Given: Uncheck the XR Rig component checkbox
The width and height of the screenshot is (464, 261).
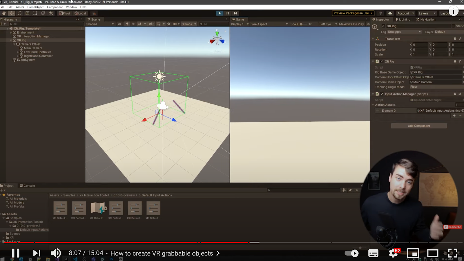Looking at the screenshot, I should 382,62.
